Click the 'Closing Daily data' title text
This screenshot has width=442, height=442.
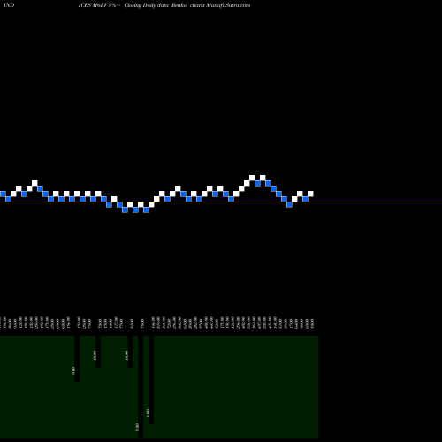click(x=146, y=5)
